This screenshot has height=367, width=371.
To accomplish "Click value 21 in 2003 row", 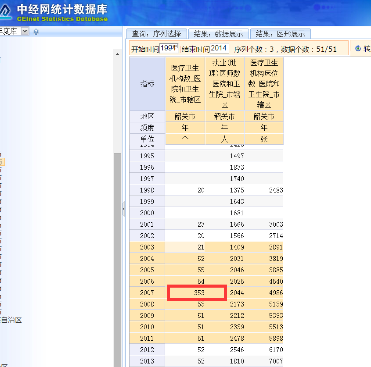I will [x=201, y=247].
